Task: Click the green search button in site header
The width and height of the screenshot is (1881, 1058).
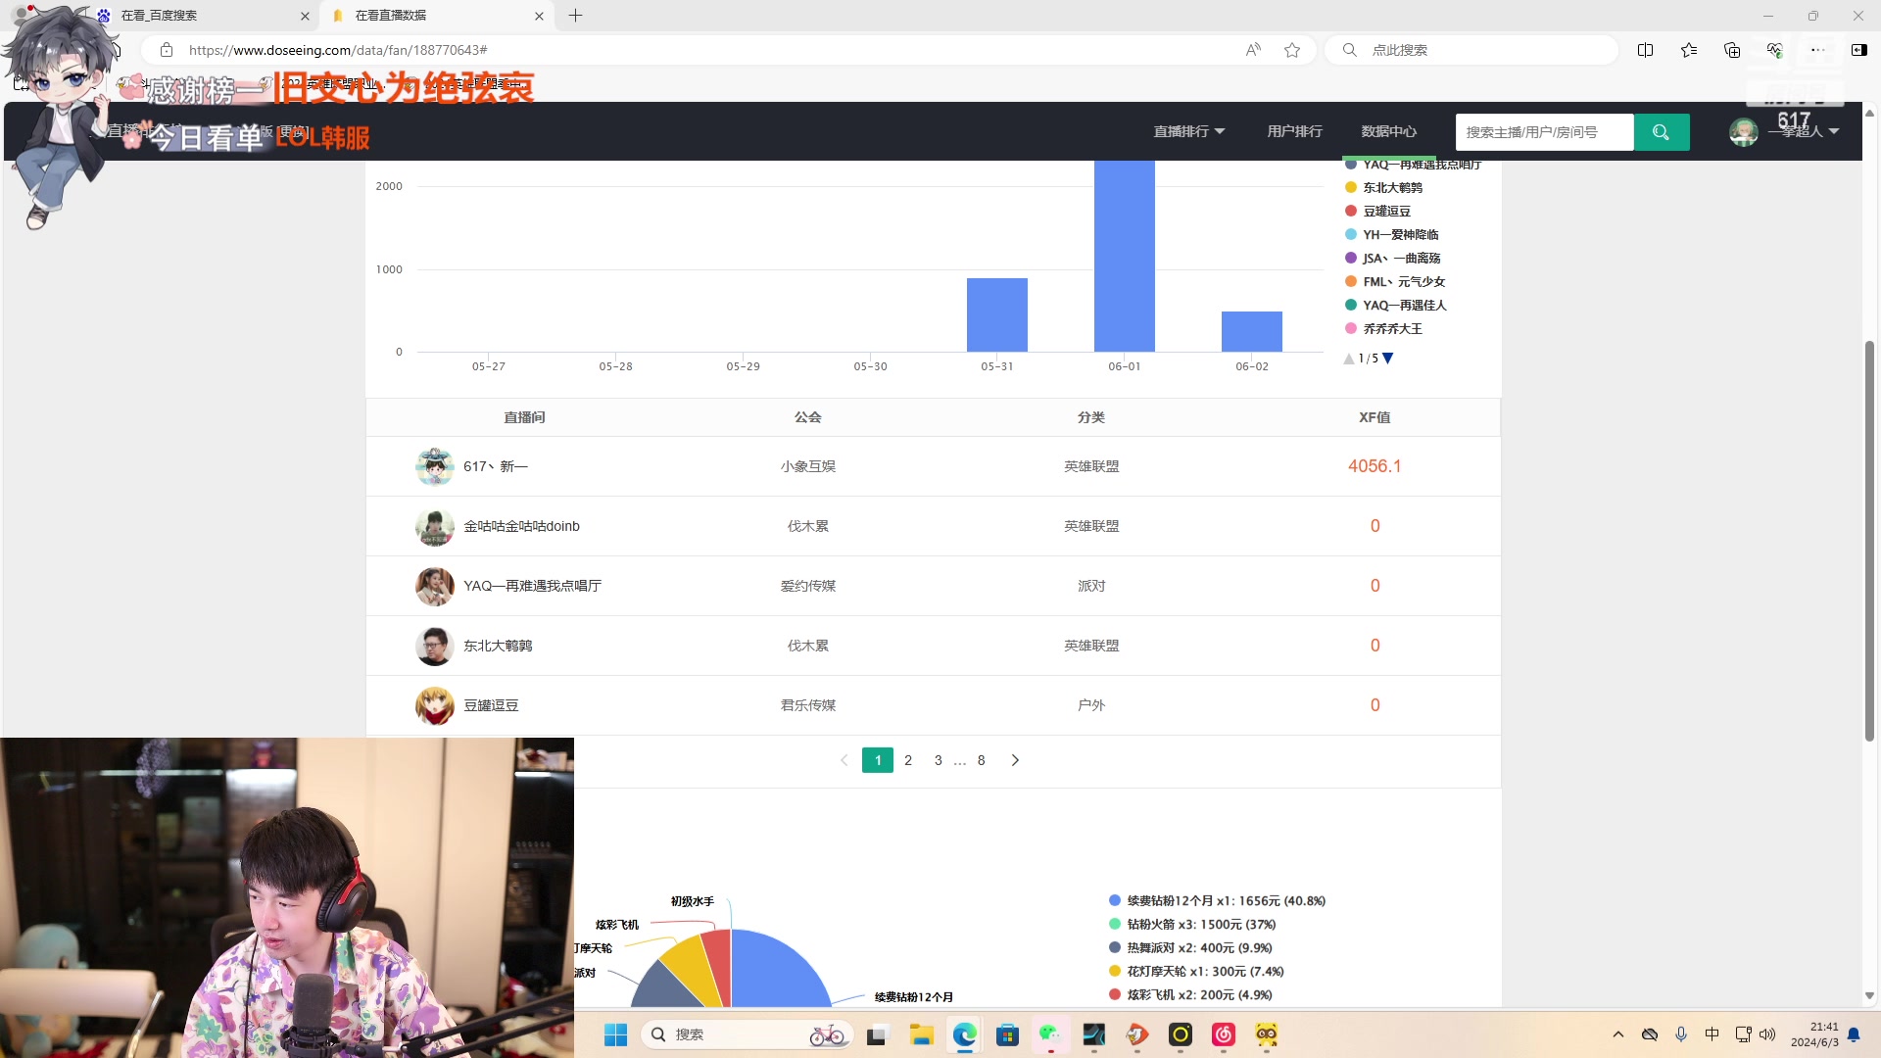Action: point(1661,132)
